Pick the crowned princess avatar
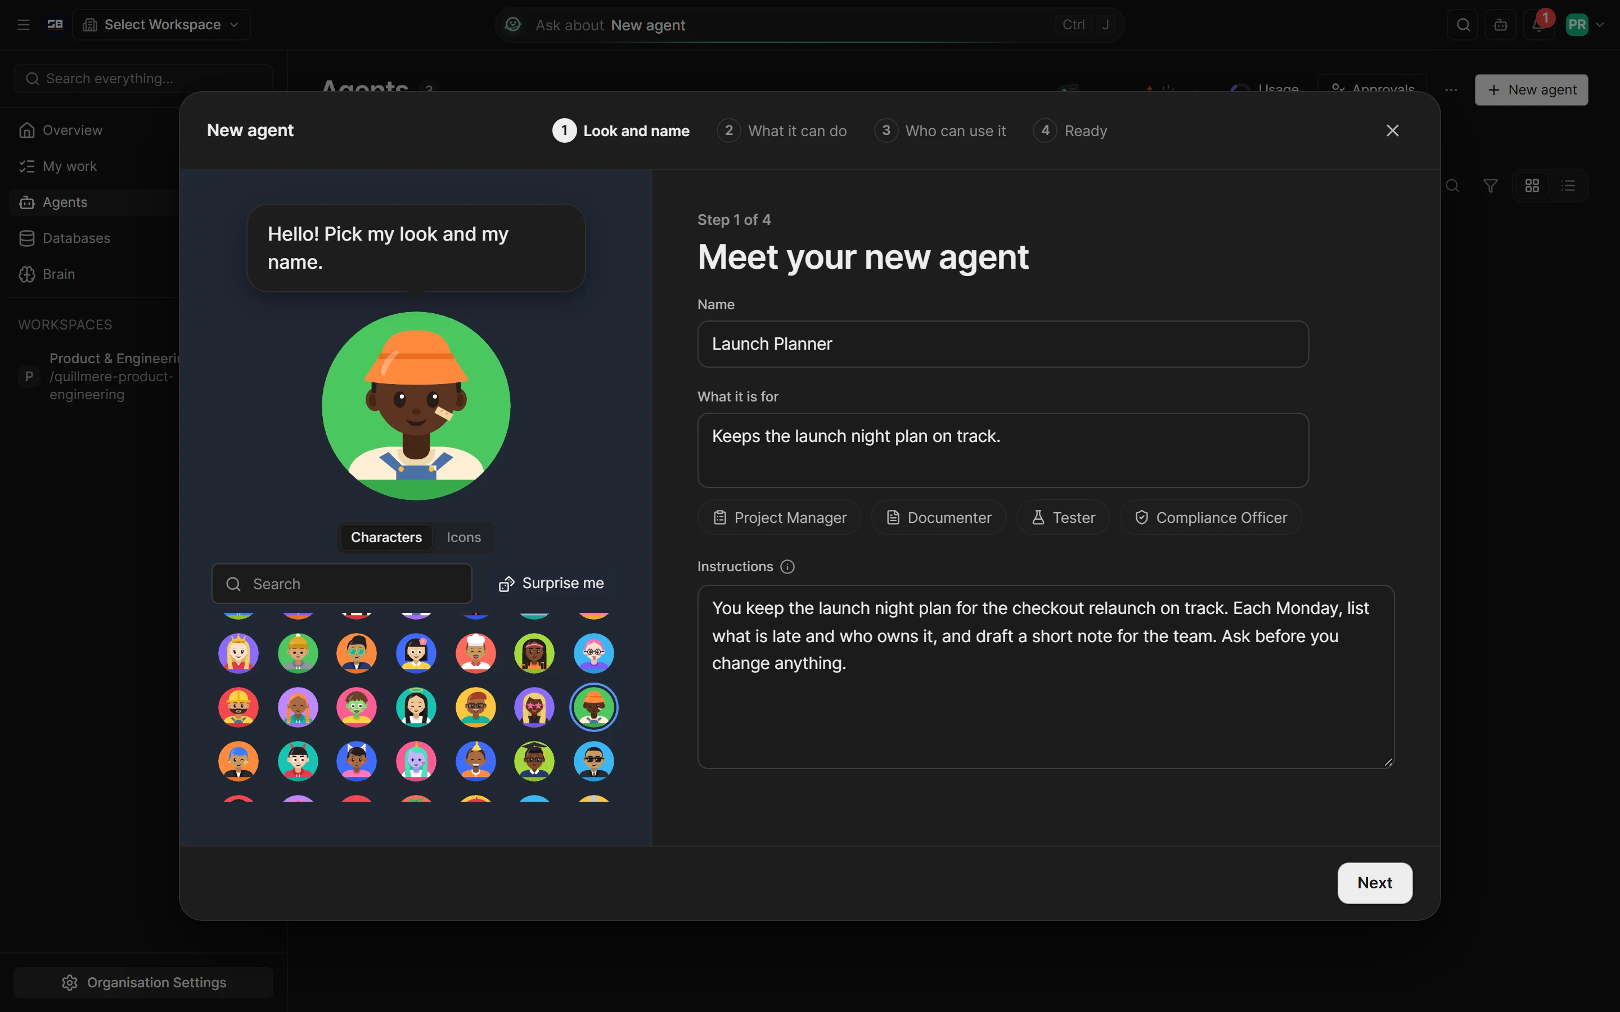 pos(238,653)
